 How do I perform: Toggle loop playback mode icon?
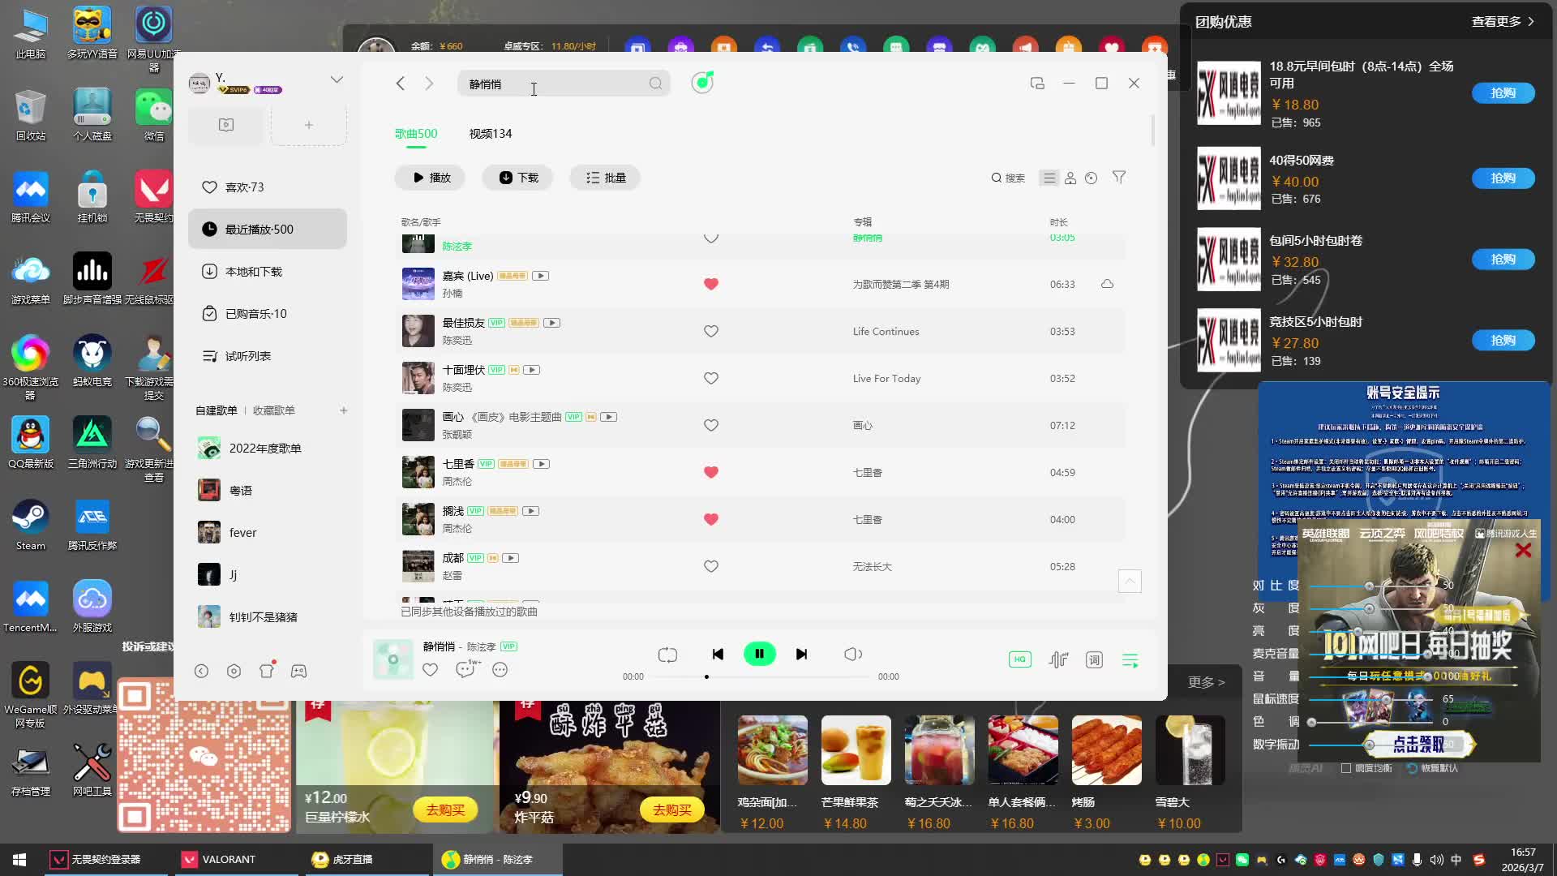pos(667,655)
